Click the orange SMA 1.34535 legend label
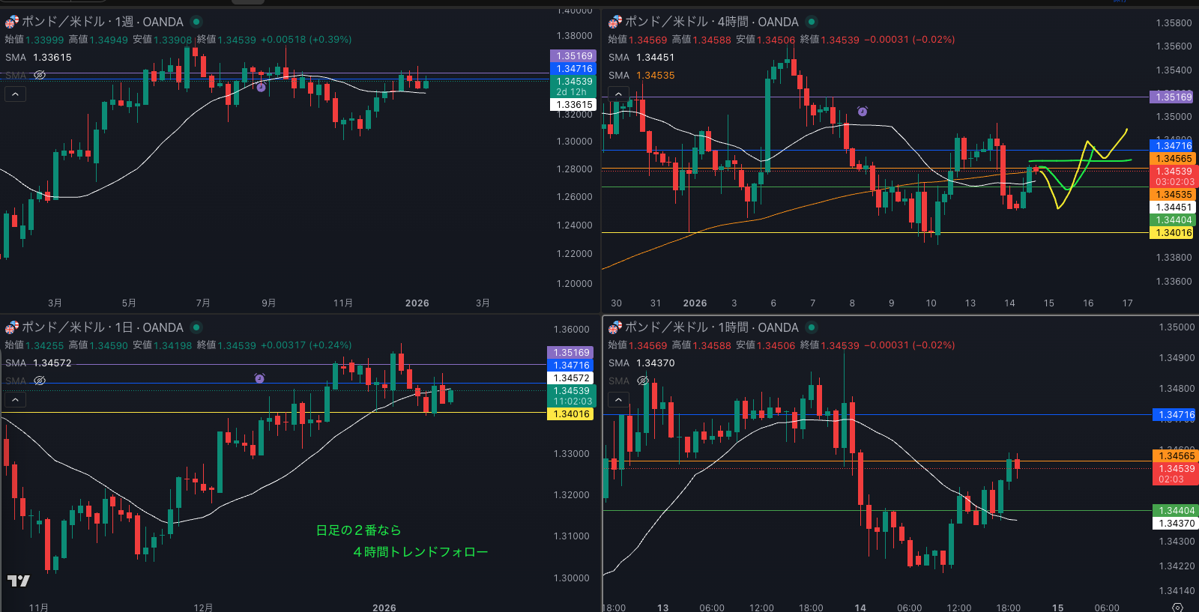The height and width of the screenshot is (612, 1199). [x=655, y=75]
